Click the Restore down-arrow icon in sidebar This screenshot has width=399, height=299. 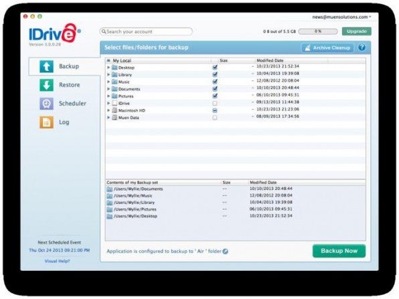click(x=46, y=85)
